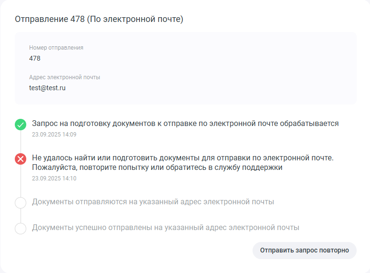Click the empty circle for "Документы успешно отправлены" step
This screenshot has height=273, width=370.
tap(21, 229)
